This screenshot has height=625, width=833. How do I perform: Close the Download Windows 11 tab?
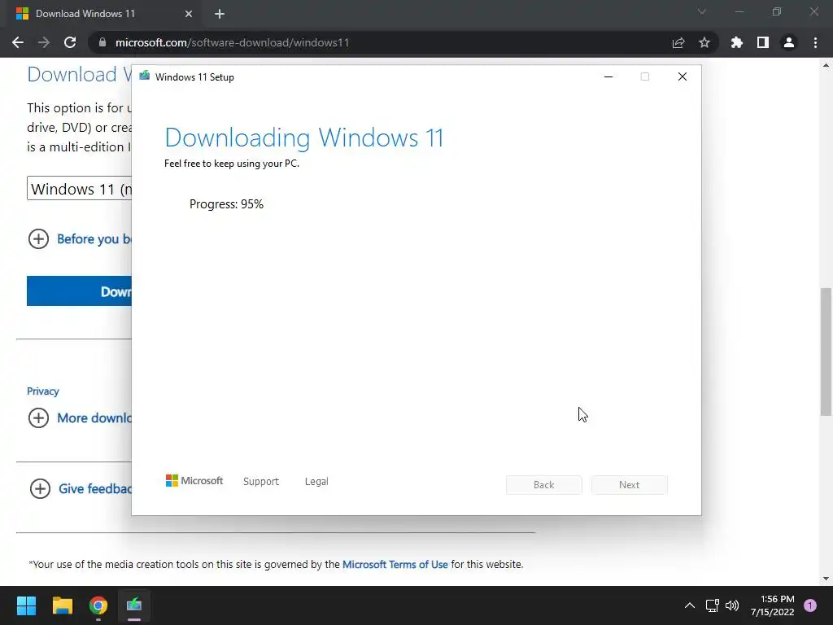coord(189,14)
